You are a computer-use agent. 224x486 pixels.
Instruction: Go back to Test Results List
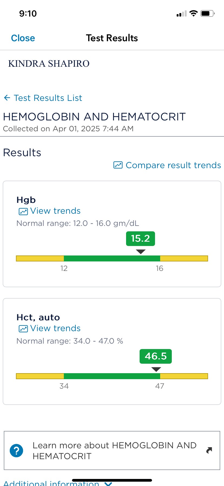48,98
